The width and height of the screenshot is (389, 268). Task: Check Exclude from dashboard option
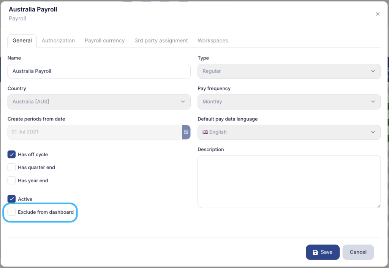[x=12, y=212]
